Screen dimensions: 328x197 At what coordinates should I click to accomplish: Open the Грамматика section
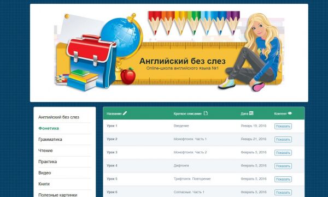(50, 139)
